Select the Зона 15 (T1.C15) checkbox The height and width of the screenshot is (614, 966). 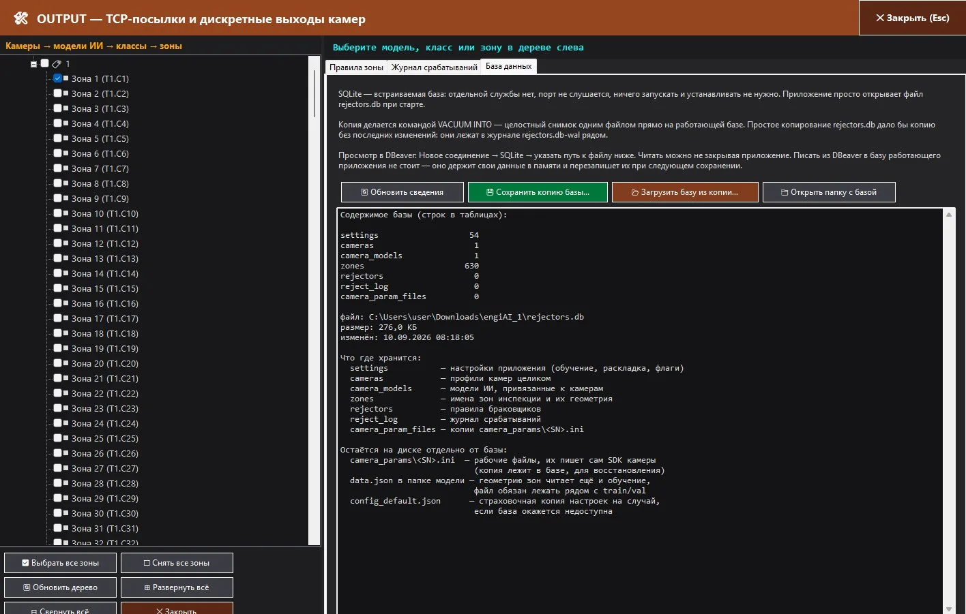[x=58, y=288]
